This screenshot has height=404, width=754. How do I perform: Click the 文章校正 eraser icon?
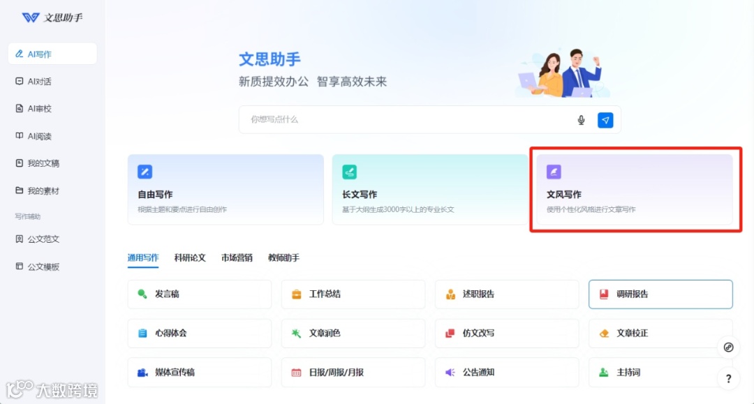(x=604, y=333)
